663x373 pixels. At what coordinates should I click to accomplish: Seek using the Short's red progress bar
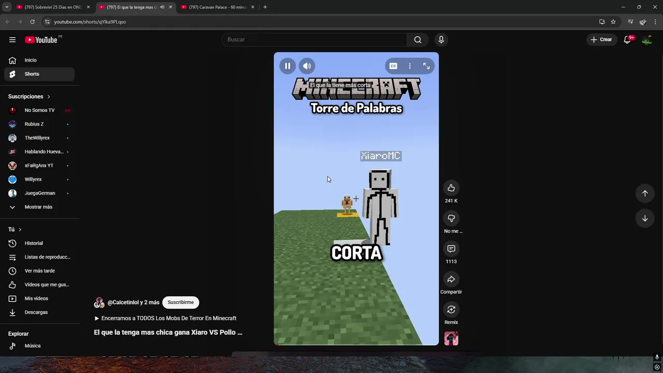tap(356, 344)
